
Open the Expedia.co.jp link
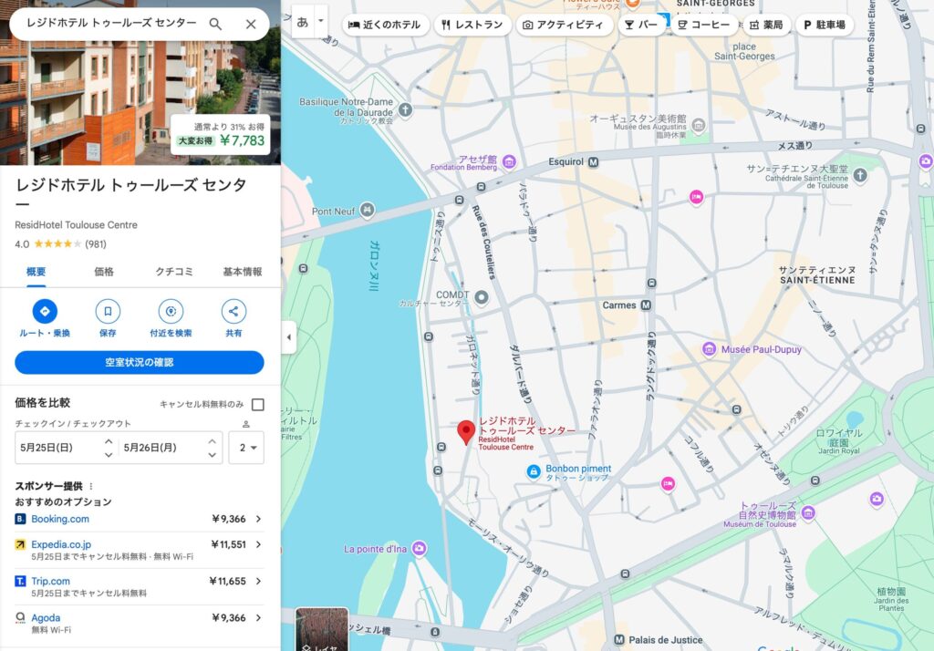click(61, 544)
